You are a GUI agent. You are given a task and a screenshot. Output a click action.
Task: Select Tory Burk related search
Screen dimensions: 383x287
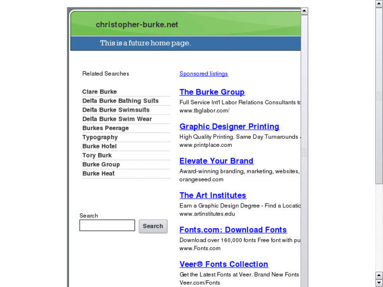[x=97, y=155]
